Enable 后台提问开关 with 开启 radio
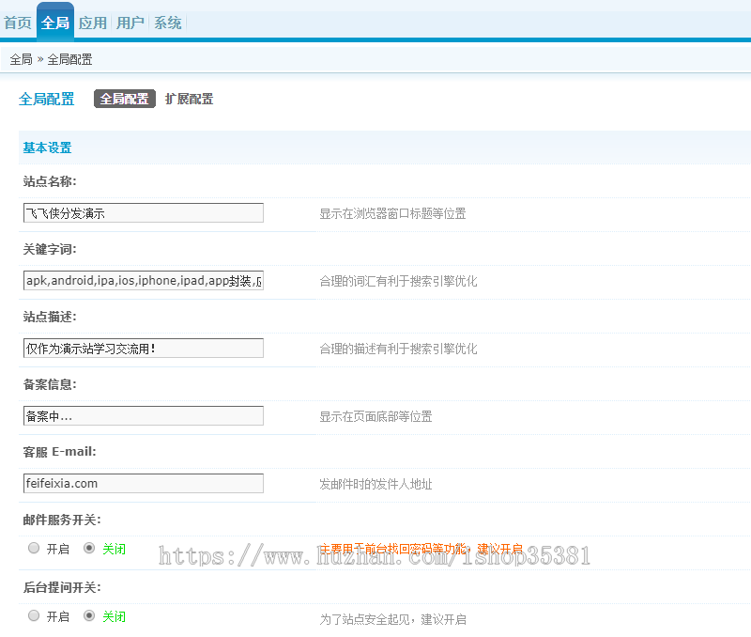This screenshot has width=751, height=637. click(x=34, y=615)
